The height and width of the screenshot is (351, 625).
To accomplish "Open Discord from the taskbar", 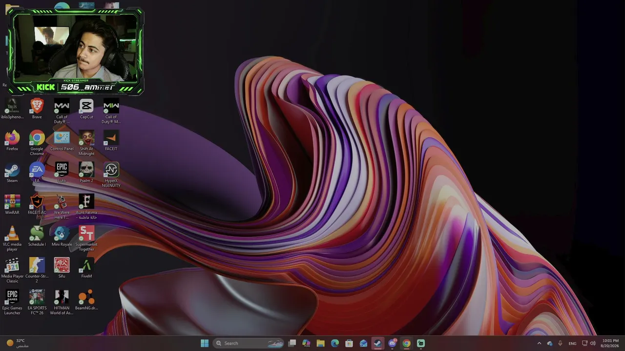I will click(392, 343).
